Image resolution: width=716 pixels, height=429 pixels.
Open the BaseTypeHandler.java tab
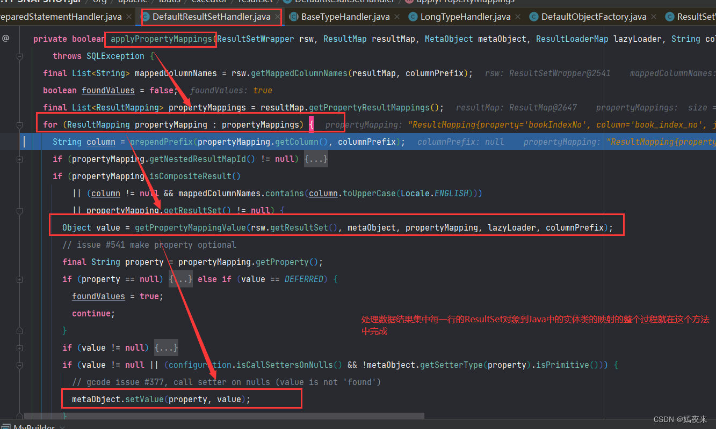coord(345,17)
